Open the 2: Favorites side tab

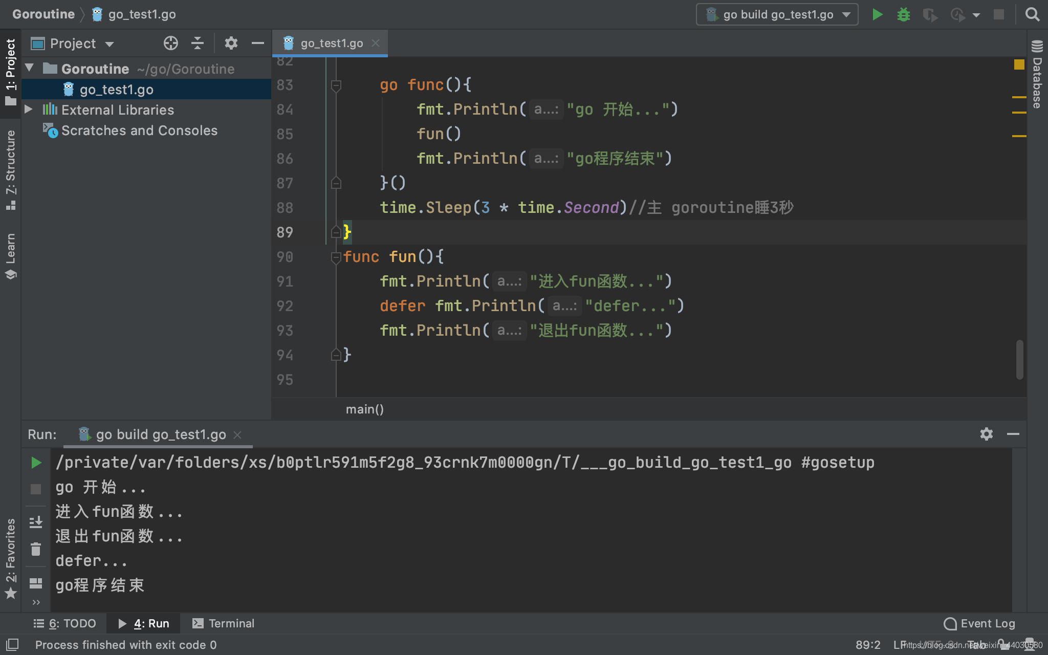[x=10, y=558]
